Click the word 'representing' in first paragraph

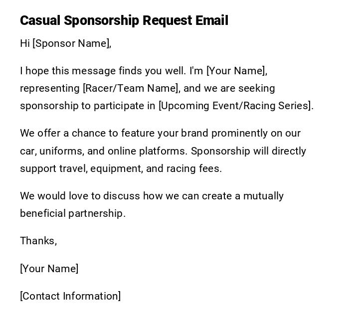click(x=49, y=88)
